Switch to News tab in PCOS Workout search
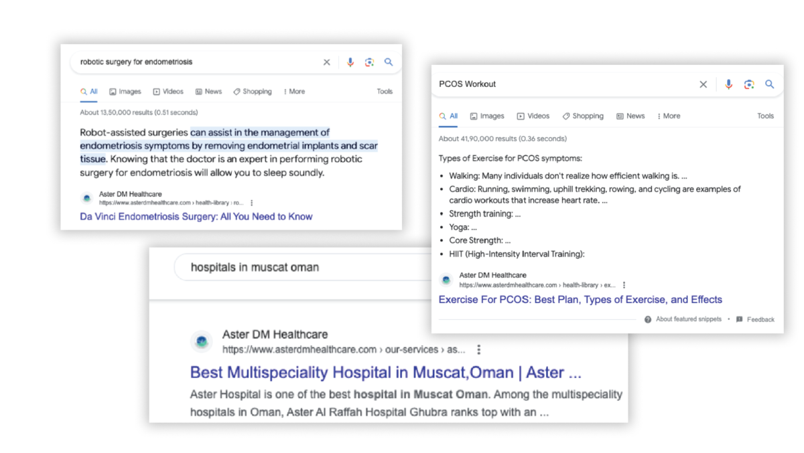804x453 pixels. [630, 116]
